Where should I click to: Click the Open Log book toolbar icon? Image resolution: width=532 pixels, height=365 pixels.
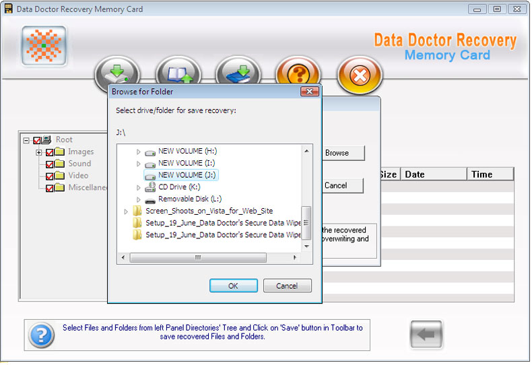click(x=178, y=72)
